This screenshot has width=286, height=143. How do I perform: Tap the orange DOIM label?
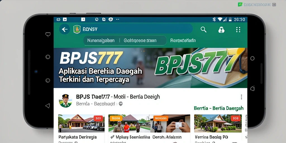pos(116,118)
